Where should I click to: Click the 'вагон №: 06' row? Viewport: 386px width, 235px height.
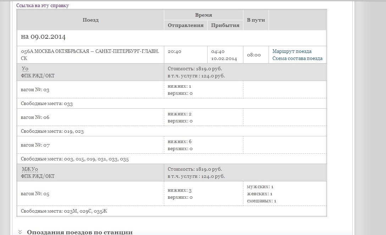35,117
